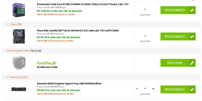Open the Cooler/WaterCooler category link
The width and height of the screenshot is (202, 101).
(x=17, y=51)
